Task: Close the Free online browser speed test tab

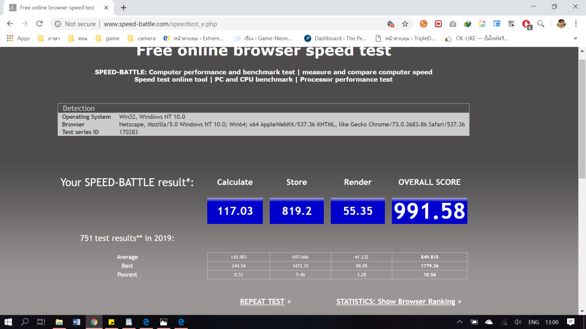Action: 106,7
